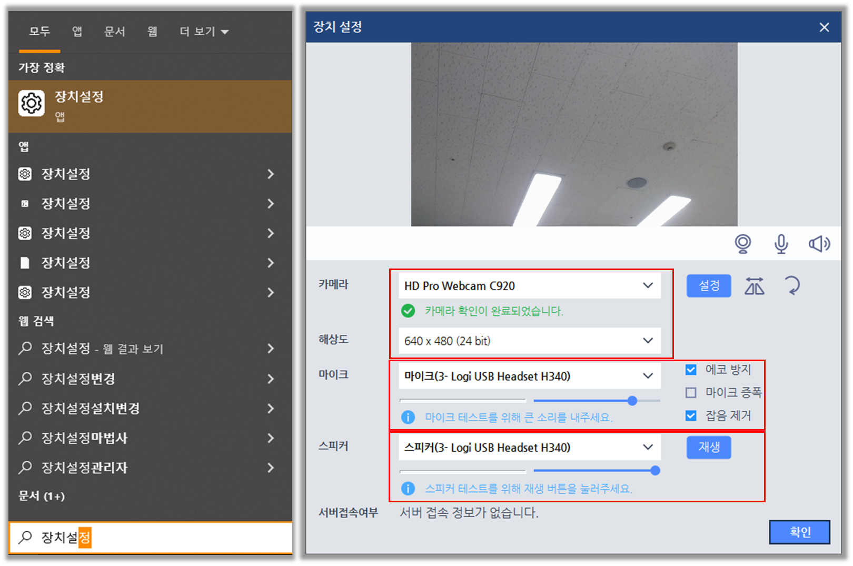The image size is (853, 566).
Task: Click the 확인 button
Action: point(800,532)
